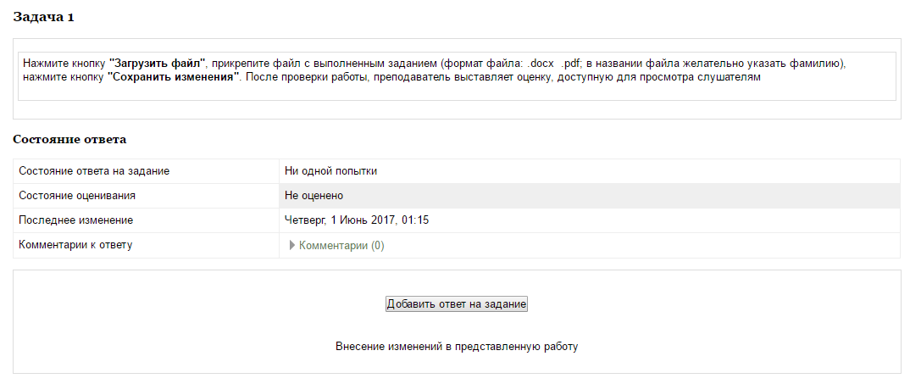Select the Состояние ответа на задание row label
The height and width of the screenshot is (384, 910).
point(94,170)
